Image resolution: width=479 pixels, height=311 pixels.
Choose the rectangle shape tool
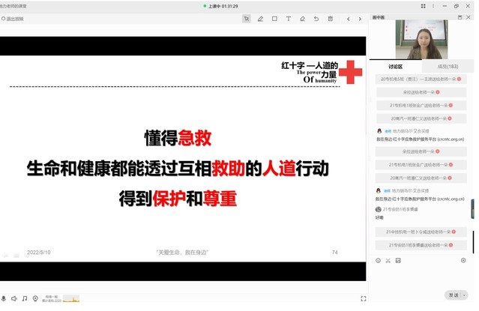[274, 19]
